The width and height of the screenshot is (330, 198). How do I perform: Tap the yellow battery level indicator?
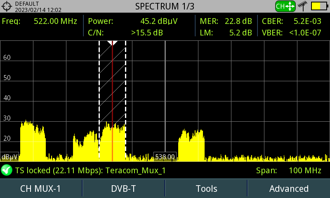[x=320, y=6]
